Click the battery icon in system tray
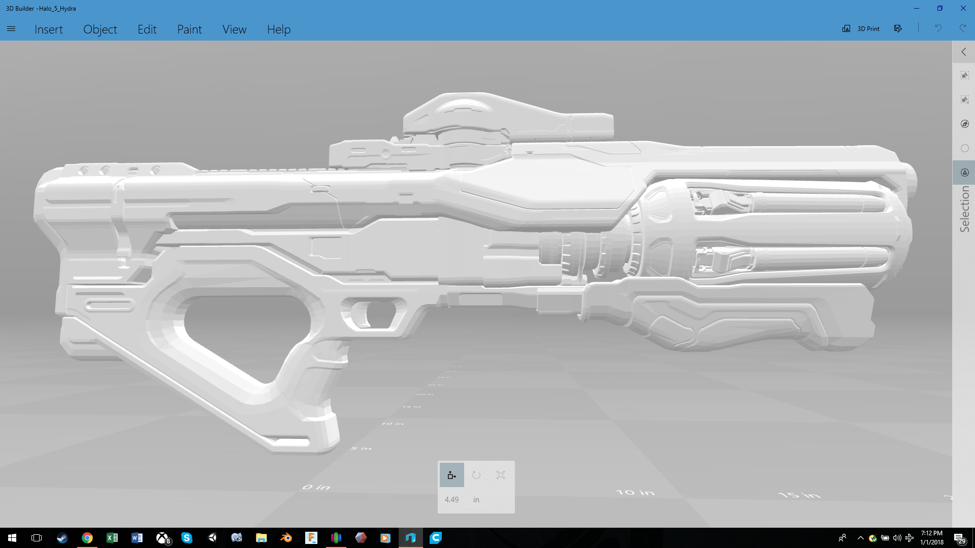Image resolution: width=975 pixels, height=548 pixels. [x=885, y=538]
